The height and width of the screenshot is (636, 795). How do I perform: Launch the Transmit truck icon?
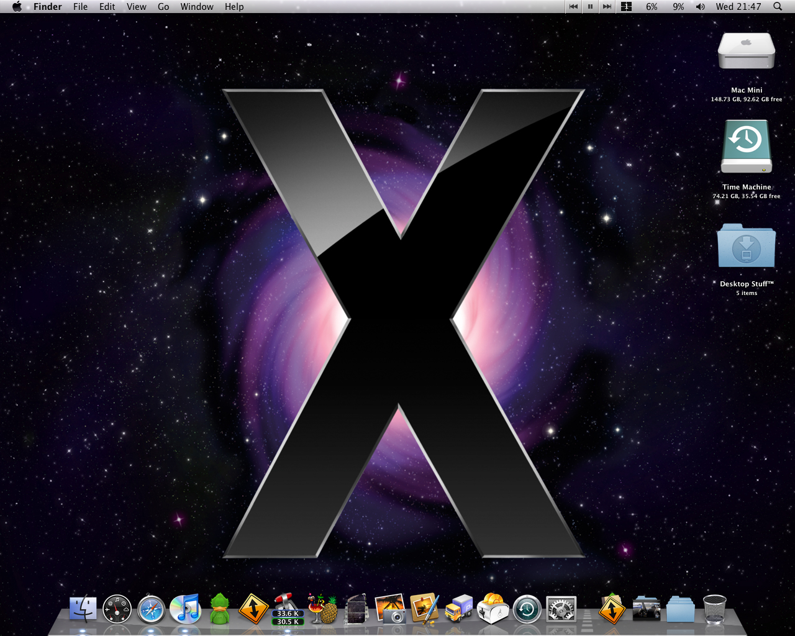(459, 609)
